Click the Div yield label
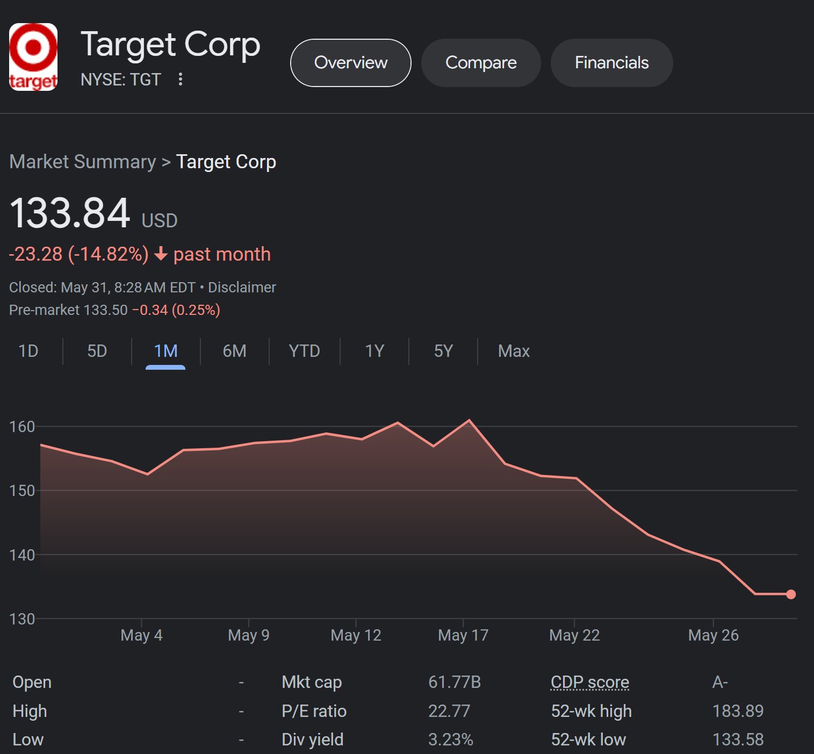This screenshot has width=814, height=754. click(313, 739)
